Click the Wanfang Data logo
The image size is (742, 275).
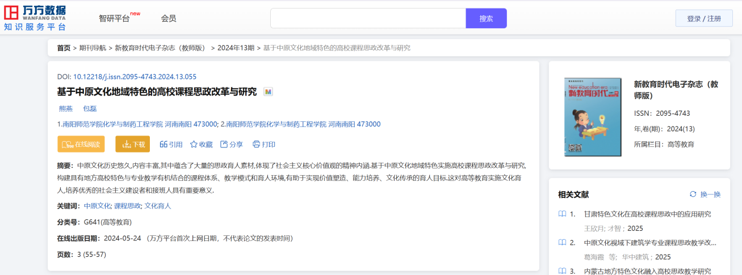[x=35, y=18]
